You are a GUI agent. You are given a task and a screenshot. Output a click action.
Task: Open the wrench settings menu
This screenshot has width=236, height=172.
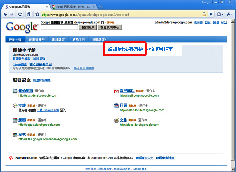click(x=230, y=14)
